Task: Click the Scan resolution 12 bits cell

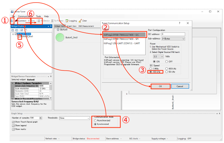Action: coord(44,89)
